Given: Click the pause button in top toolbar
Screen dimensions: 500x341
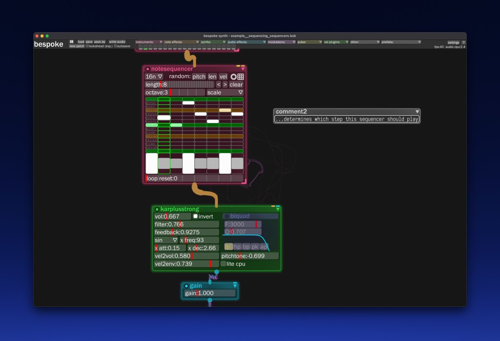Looking at the screenshot, I should (72, 42).
